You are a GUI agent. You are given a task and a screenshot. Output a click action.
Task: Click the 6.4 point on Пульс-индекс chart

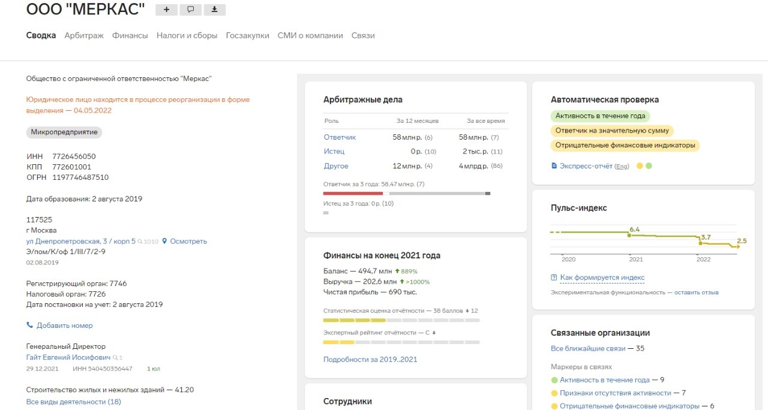coord(629,236)
